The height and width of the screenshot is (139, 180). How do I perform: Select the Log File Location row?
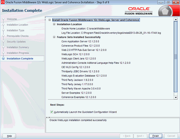tap(111, 33)
